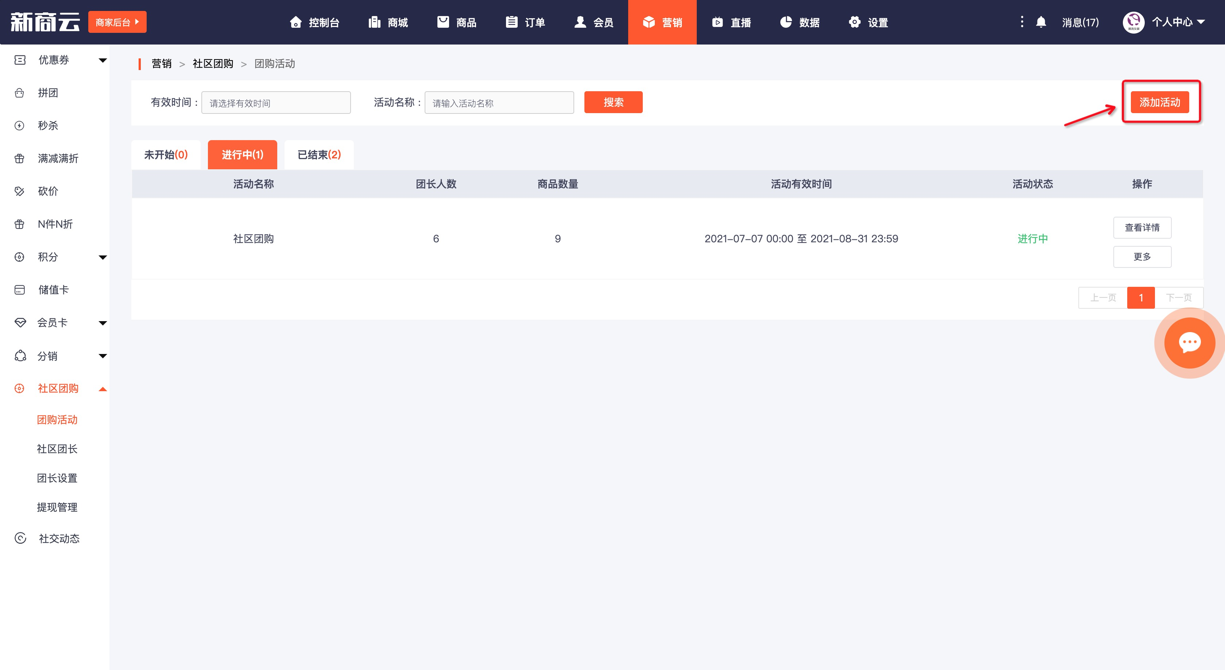Image resolution: width=1225 pixels, height=670 pixels.
Task: Open the orange chat support bubble
Action: point(1190,343)
